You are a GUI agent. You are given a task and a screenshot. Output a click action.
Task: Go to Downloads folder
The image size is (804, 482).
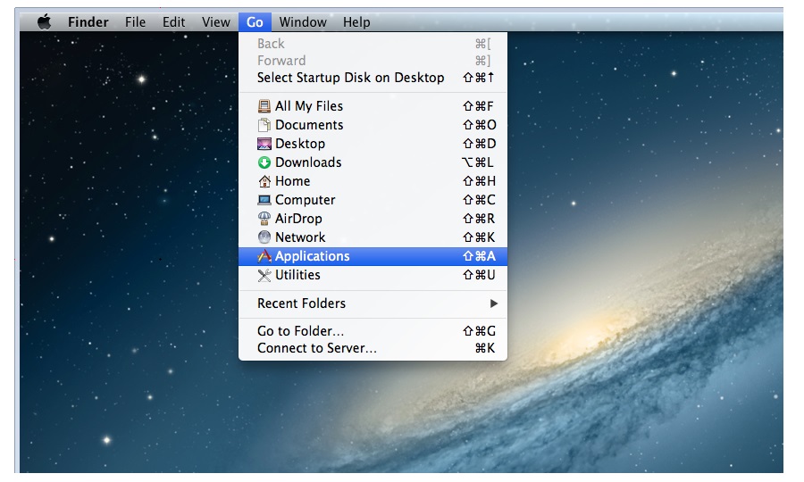coord(373,162)
